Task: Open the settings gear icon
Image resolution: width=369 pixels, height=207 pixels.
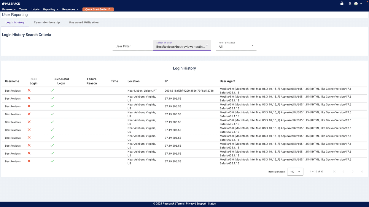Action: point(350,3)
